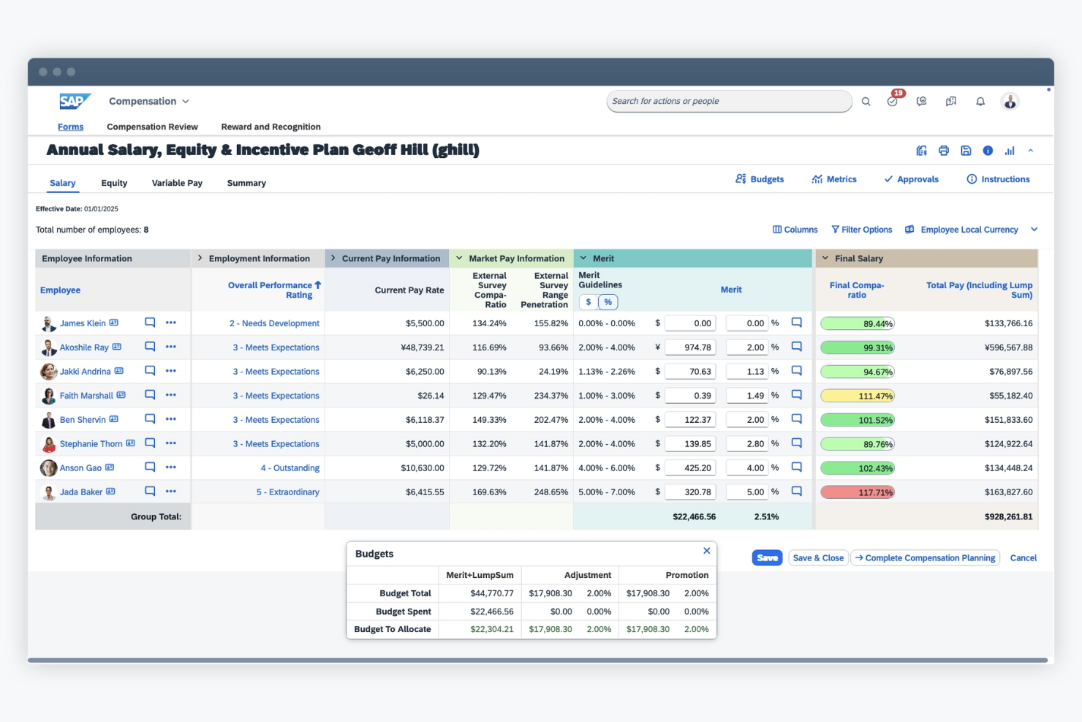Click the print icon in header
1082x722 pixels.
coord(944,151)
